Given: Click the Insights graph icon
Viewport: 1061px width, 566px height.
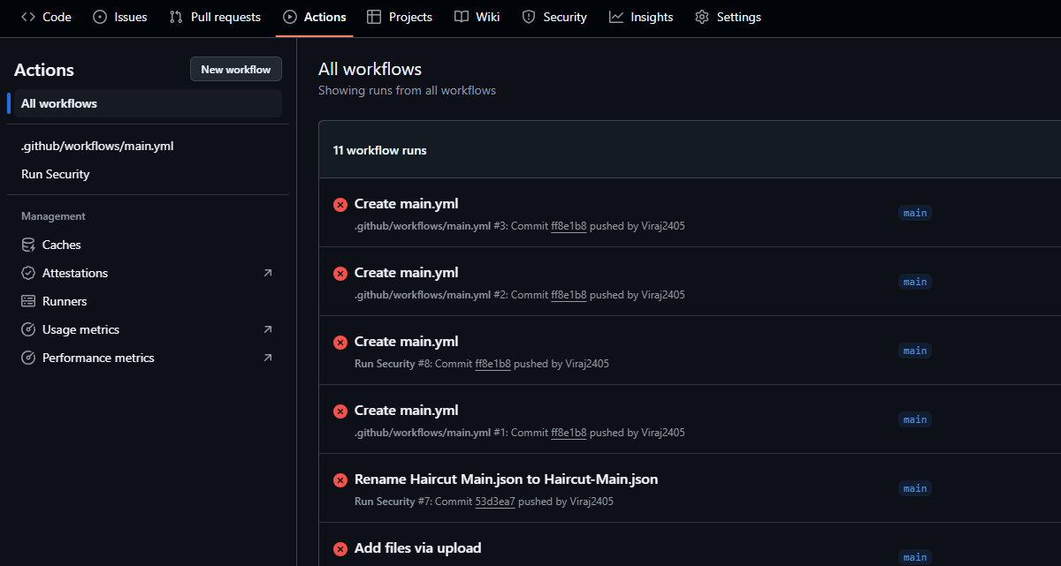Looking at the screenshot, I should [x=616, y=17].
